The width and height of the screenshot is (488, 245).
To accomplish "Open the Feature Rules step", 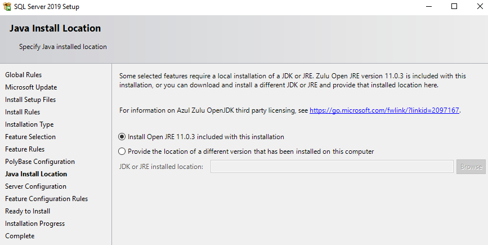I will point(25,149).
